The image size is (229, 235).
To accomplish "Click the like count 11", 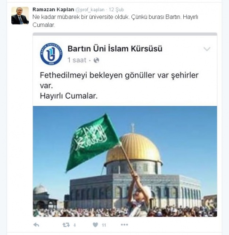I will click(x=104, y=225).
